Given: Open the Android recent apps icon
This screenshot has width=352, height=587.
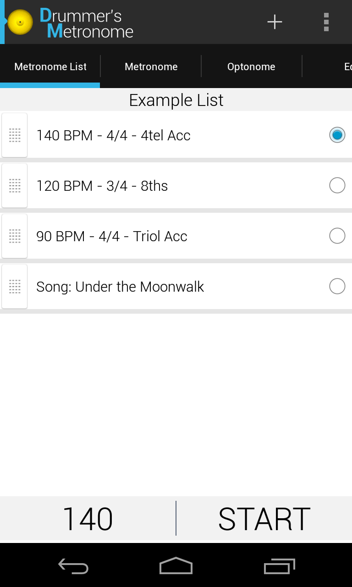Looking at the screenshot, I should coord(279,566).
